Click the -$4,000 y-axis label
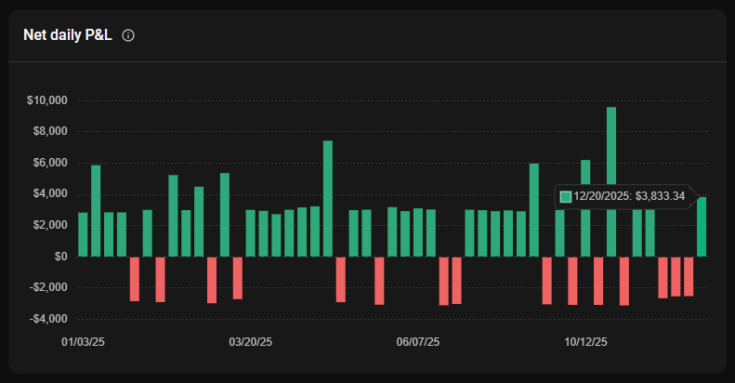This screenshot has width=735, height=383. click(48, 319)
